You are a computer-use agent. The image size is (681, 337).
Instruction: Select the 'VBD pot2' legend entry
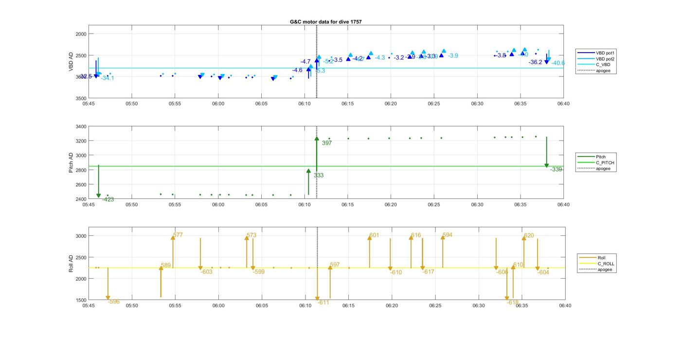coord(606,58)
